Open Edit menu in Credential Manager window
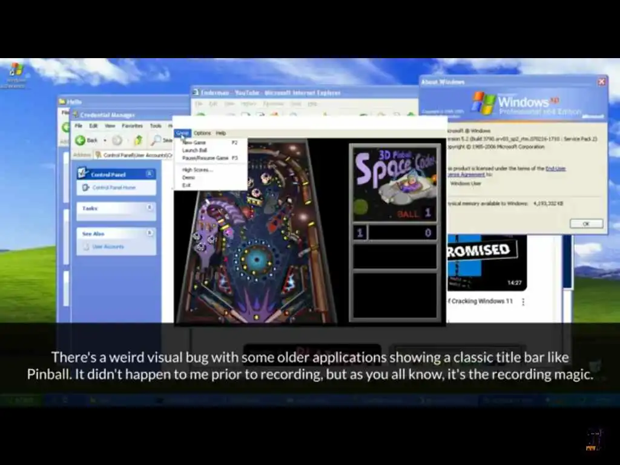This screenshot has width=620, height=465. point(93,126)
